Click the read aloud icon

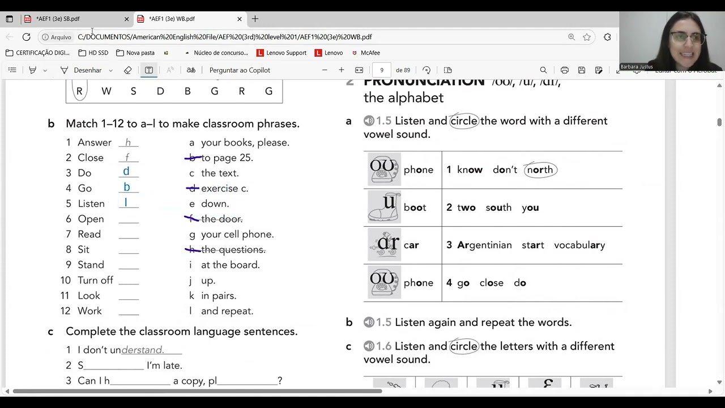[170, 70]
